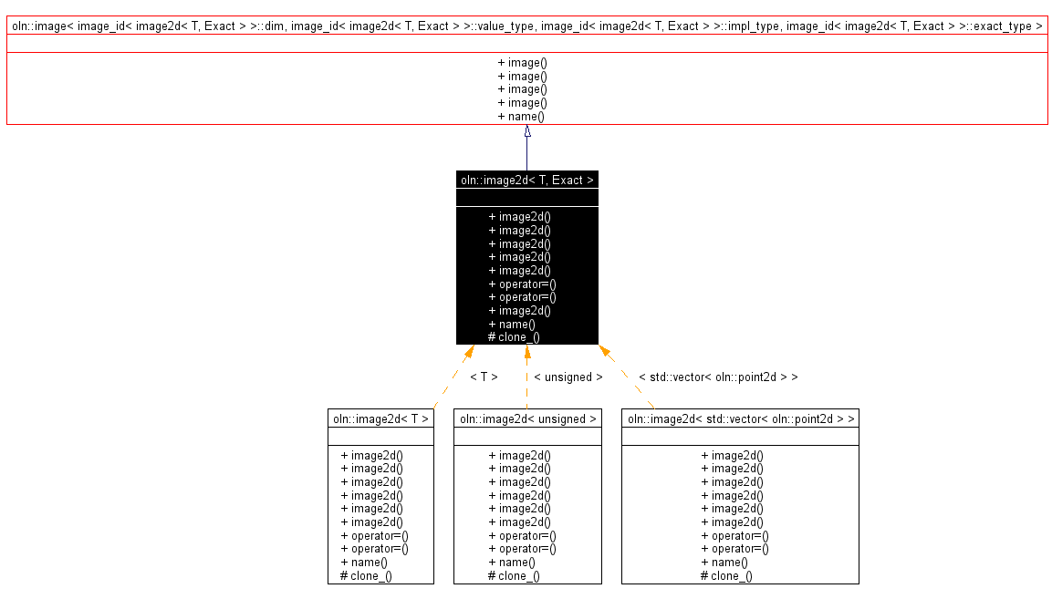Screen dimensions: 1052x599
Task: Click '# clone_()' in the image2d< T > node
Action: coord(366,575)
